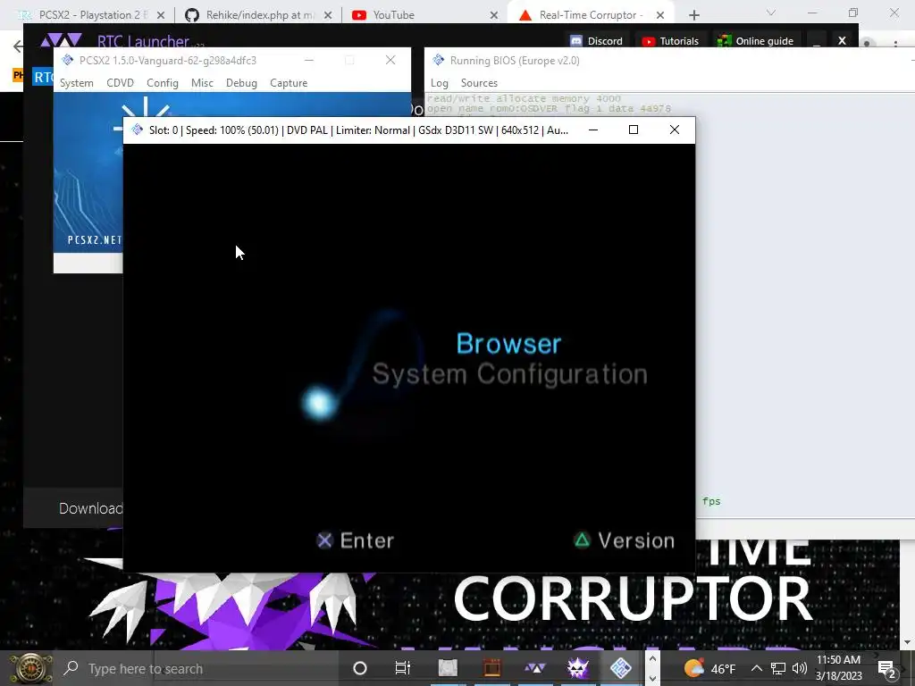
Task: Open Tutorials in RTC Launcher
Action: (x=670, y=41)
